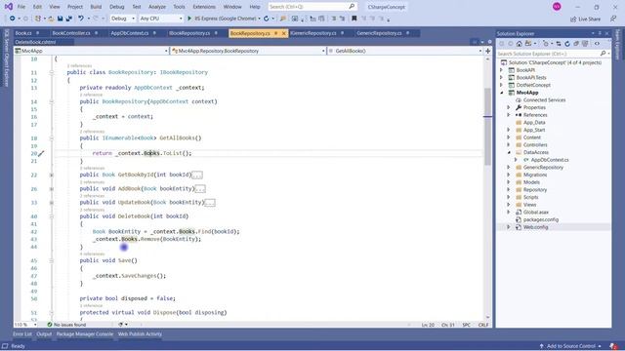Toggle Auto Hide pin on Solution Explorer panel

[x=600, y=33]
